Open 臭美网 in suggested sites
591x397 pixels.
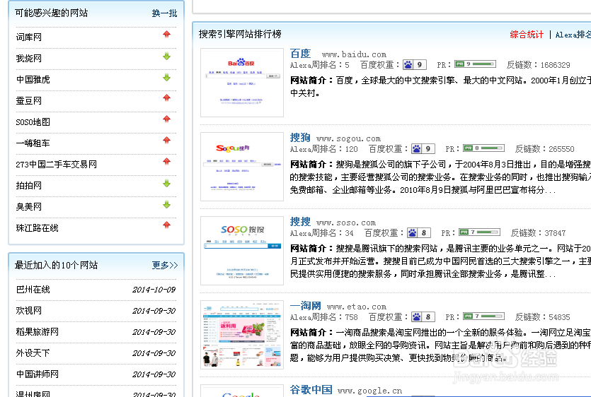pyautogui.click(x=28, y=206)
